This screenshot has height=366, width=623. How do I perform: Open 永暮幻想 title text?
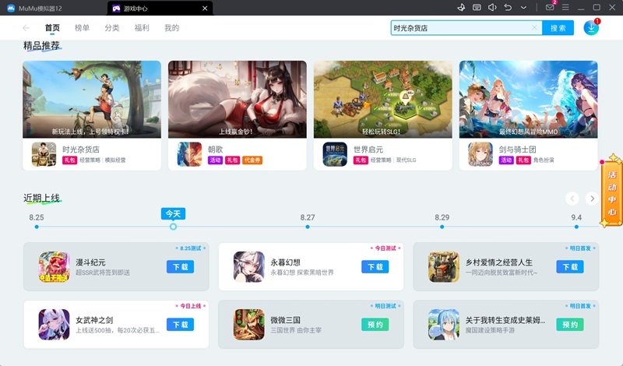[x=285, y=262]
